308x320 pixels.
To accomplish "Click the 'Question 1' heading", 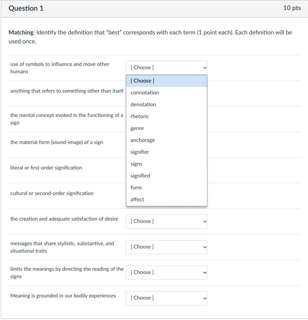I will pos(26,8).
